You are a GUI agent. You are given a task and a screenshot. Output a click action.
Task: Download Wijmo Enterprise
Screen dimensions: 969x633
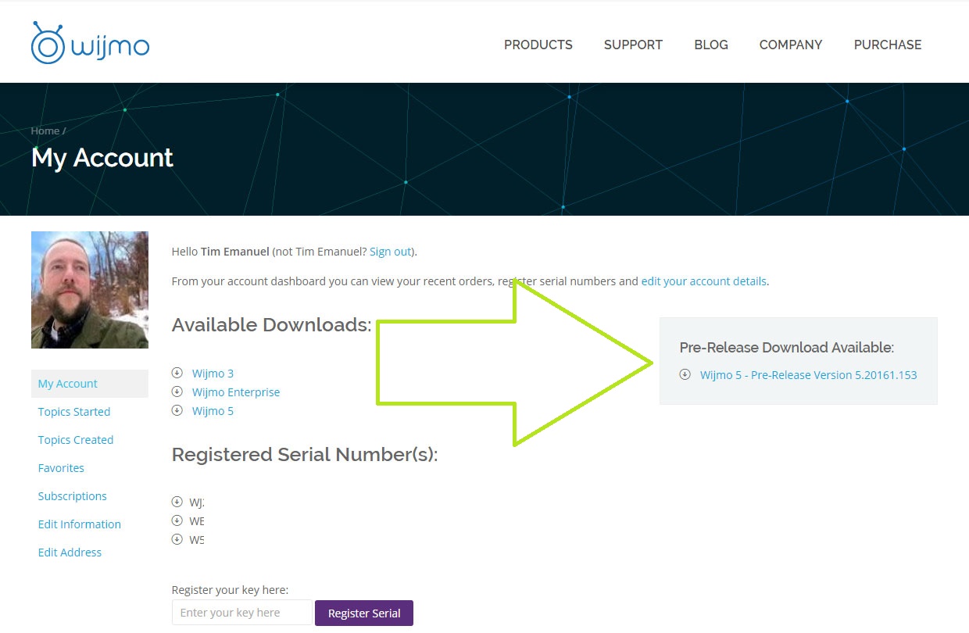click(236, 392)
